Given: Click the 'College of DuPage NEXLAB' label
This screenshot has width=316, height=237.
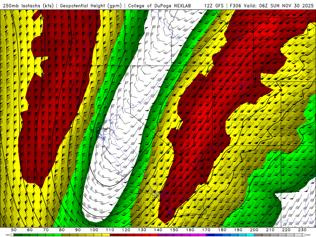Looking at the screenshot, I should click(x=160, y=6).
